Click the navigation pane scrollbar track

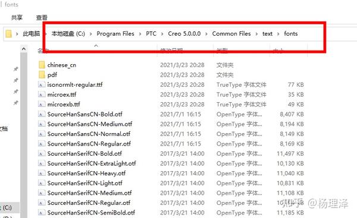coord(24,135)
